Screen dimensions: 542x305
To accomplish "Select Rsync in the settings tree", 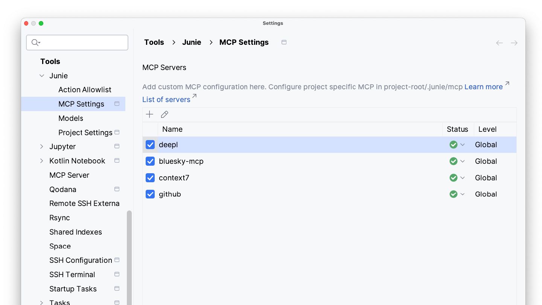I will (x=59, y=218).
